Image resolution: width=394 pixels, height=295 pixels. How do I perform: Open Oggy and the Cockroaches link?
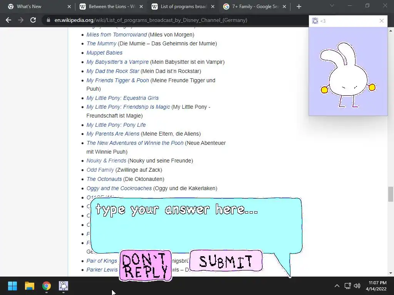pos(119,188)
